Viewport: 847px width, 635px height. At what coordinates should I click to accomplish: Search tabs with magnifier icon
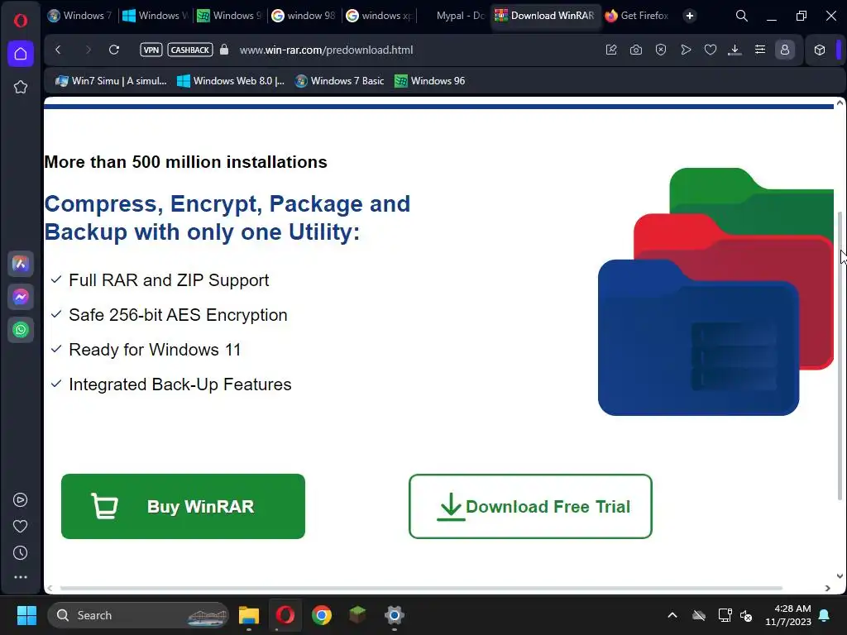point(742,16)
